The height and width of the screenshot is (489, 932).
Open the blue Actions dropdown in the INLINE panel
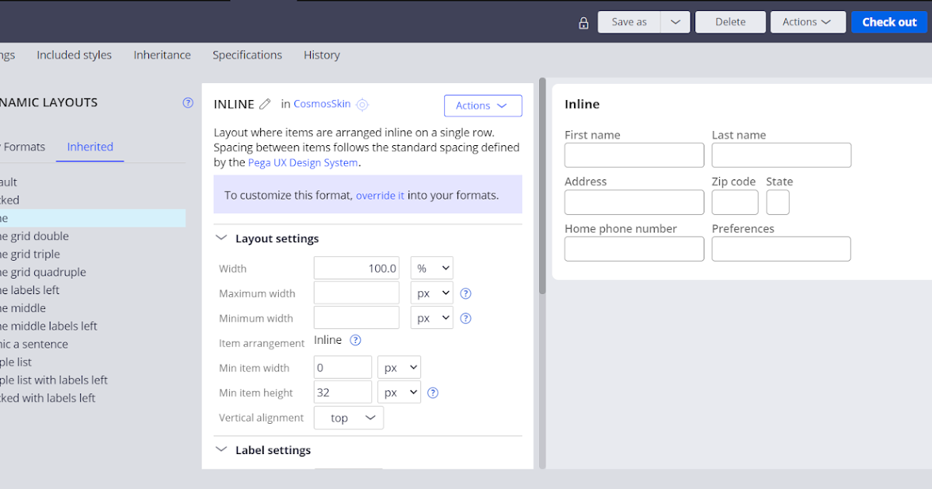tap(483, 105)
